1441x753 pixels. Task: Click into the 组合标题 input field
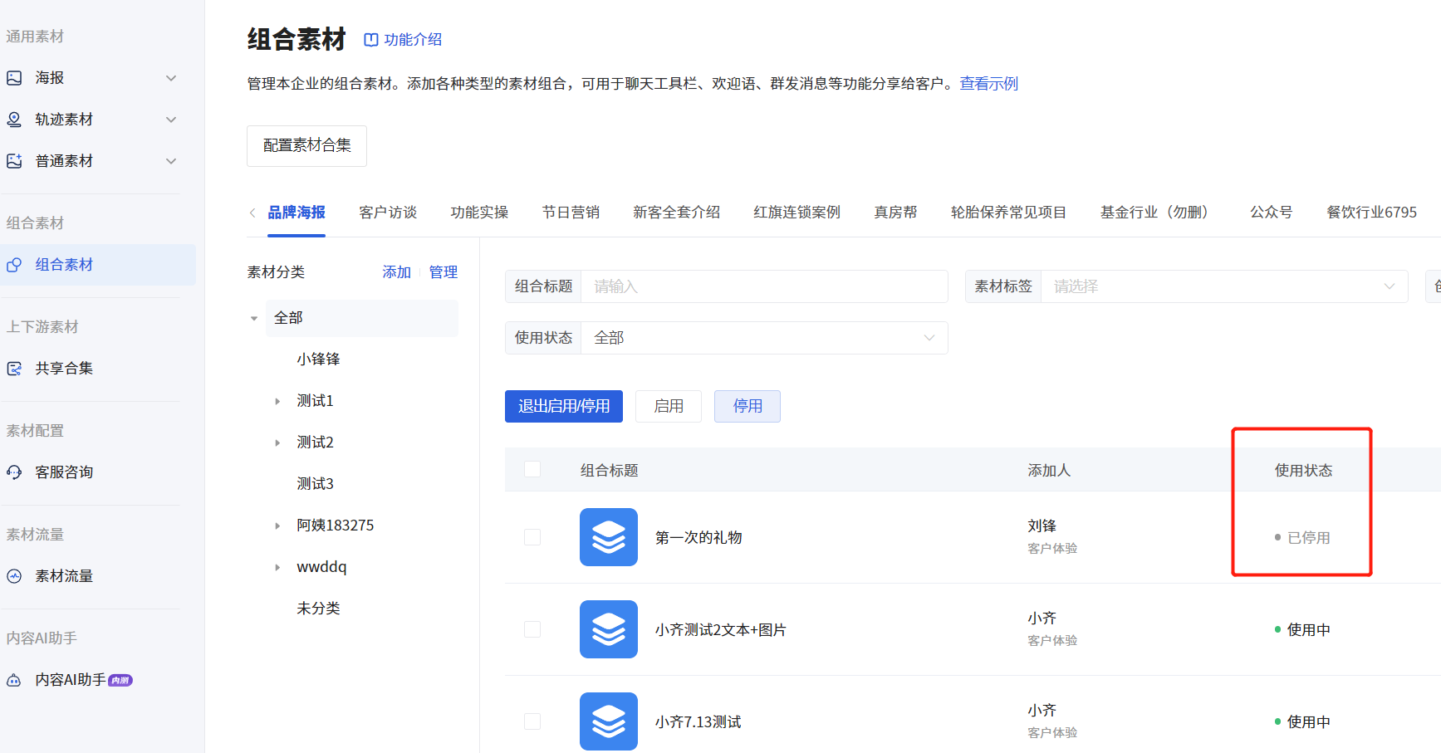coord(764,286)
